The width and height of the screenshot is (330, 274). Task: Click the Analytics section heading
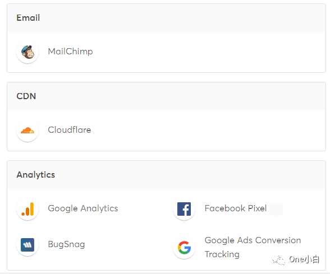coord(35,175)
